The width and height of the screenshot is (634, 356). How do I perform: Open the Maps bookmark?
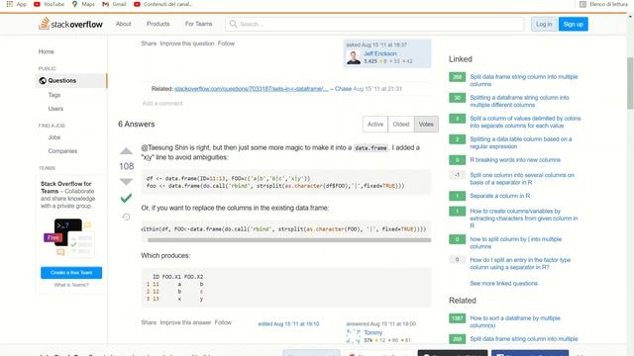(83, 4)
